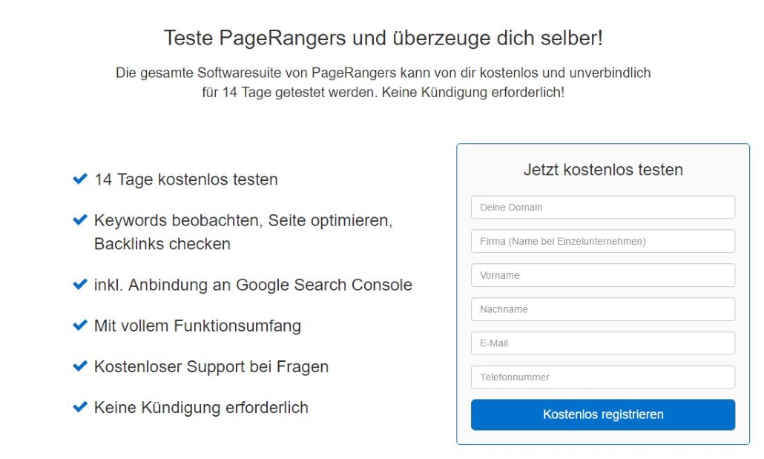
Task: Click the 'Kostenloser Support bei Fragen' text
Action: tap(211, 366)
